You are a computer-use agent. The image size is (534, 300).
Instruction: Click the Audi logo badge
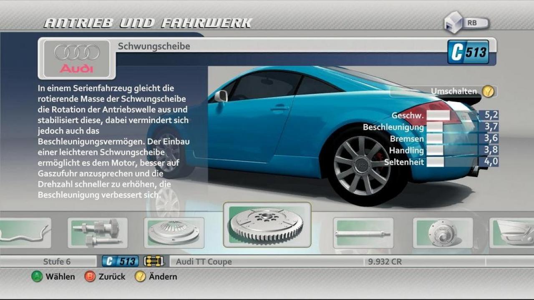click(77, 59)
